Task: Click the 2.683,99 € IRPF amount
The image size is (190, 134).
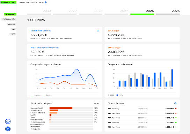Action: tap(116, 52)
